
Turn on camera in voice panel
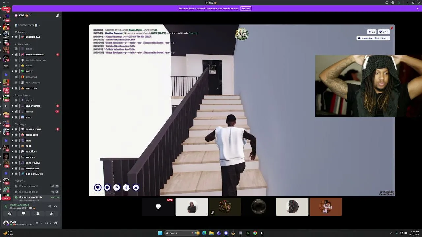pyautogui.click(x=10, y=214)
